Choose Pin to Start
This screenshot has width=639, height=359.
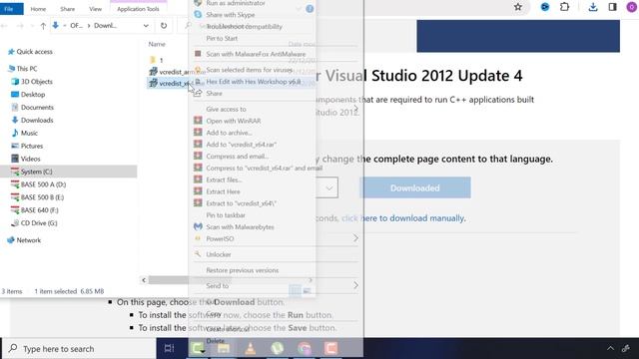coord(222,38)
